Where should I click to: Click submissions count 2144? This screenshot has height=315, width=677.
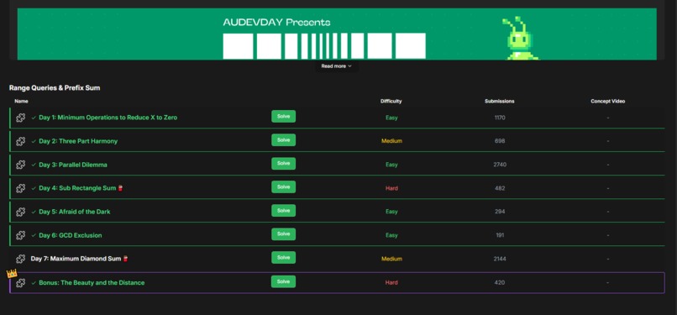tap(500, 259)
